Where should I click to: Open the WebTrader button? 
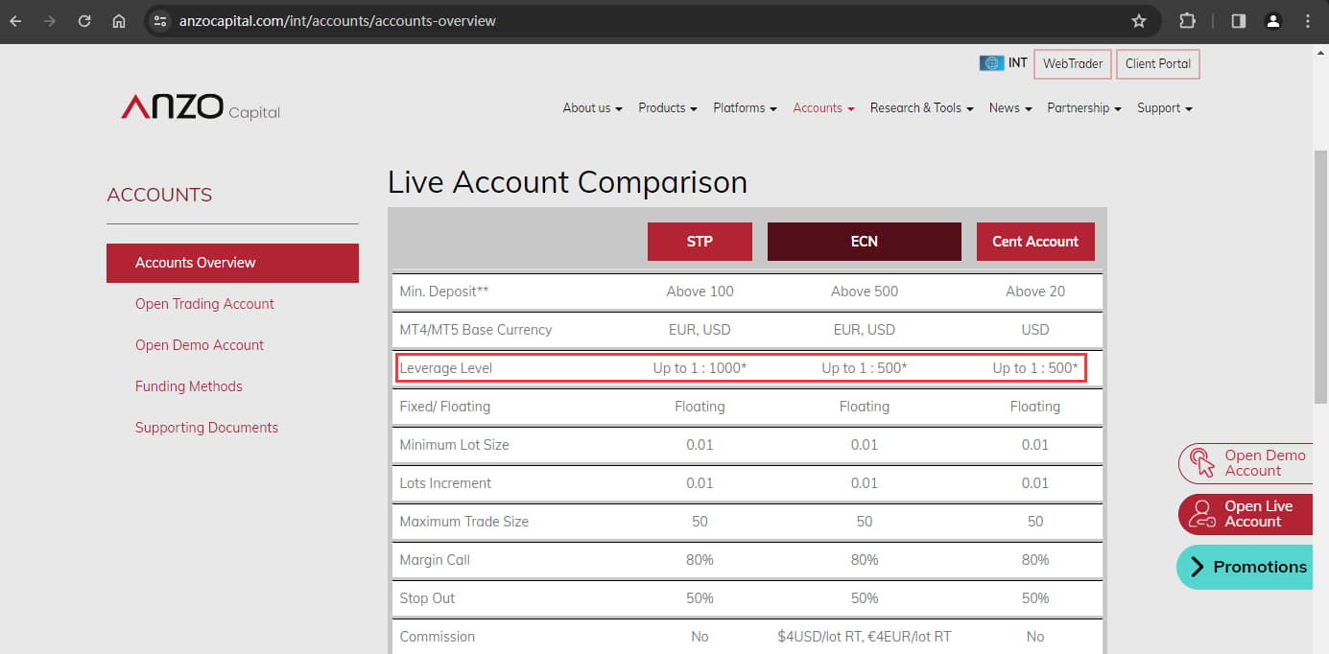1073,64
